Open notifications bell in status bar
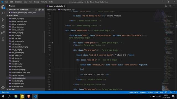 [175, 92]
